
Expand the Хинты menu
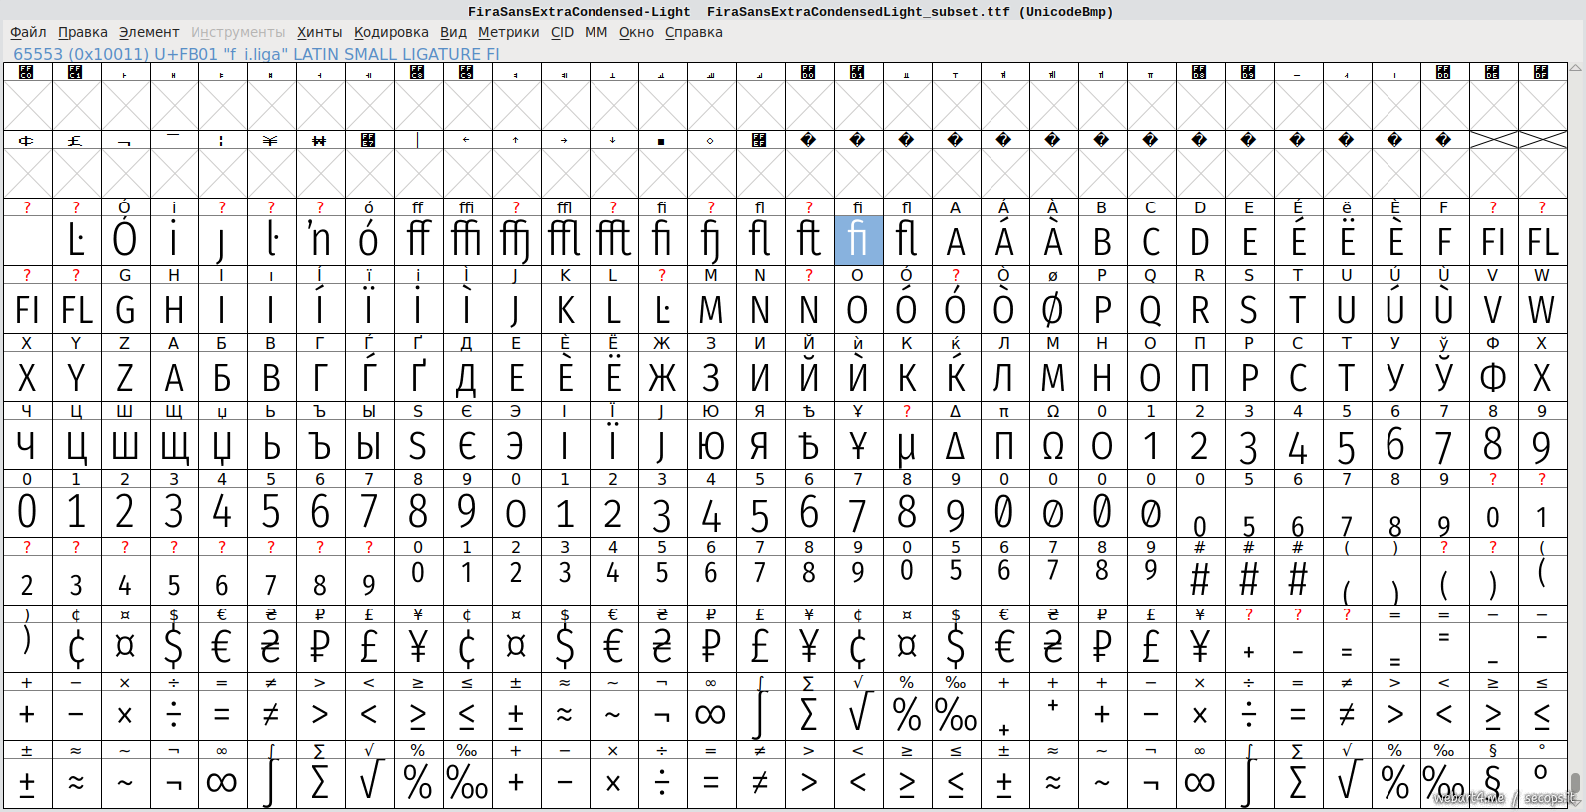(x=319, y=32)
